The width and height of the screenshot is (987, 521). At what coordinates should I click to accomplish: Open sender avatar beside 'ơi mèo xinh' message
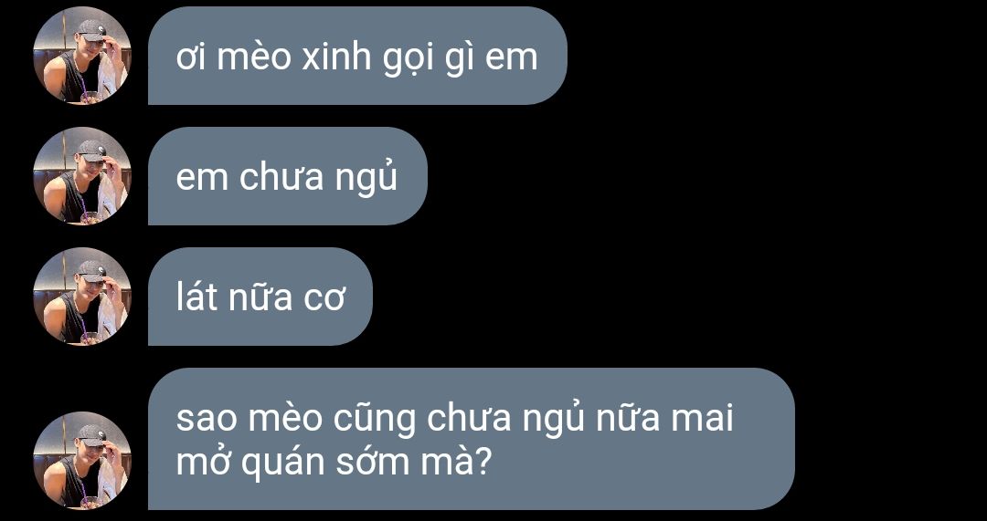[x=82, y=56]
